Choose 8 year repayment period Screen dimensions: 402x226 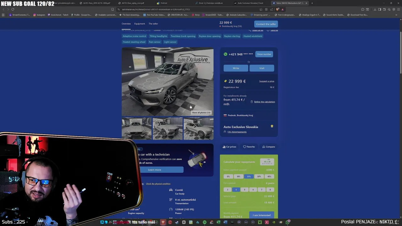click(270, 190)
